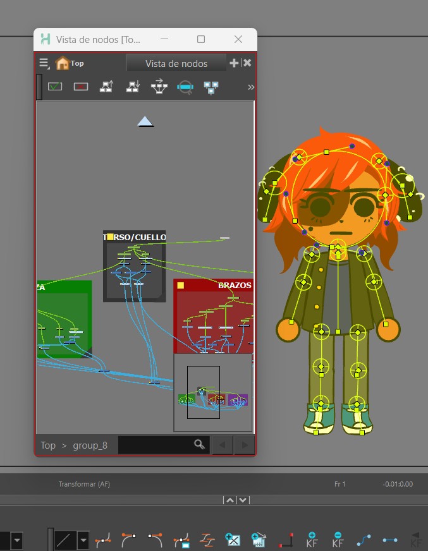Screen dimensions: 428x551
Task: Expand the Node View toolbar overflow chevrons
Action: 251,87
